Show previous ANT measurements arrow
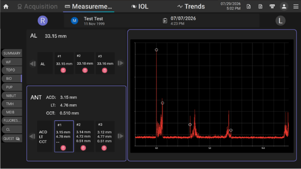Viewport: 301px width, 169px height. (32, 136)
